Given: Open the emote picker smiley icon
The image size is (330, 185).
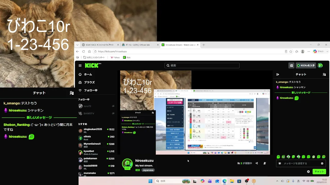Looking at the screenshot, I should click(322, 163).
